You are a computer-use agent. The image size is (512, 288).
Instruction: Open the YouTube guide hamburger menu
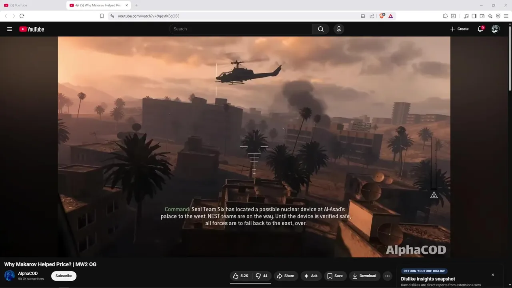10,29
